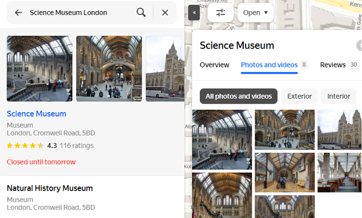Expand the Open dropdown filter
The width and height of the screenshot is (362, 218).
(x=255, y=12)
